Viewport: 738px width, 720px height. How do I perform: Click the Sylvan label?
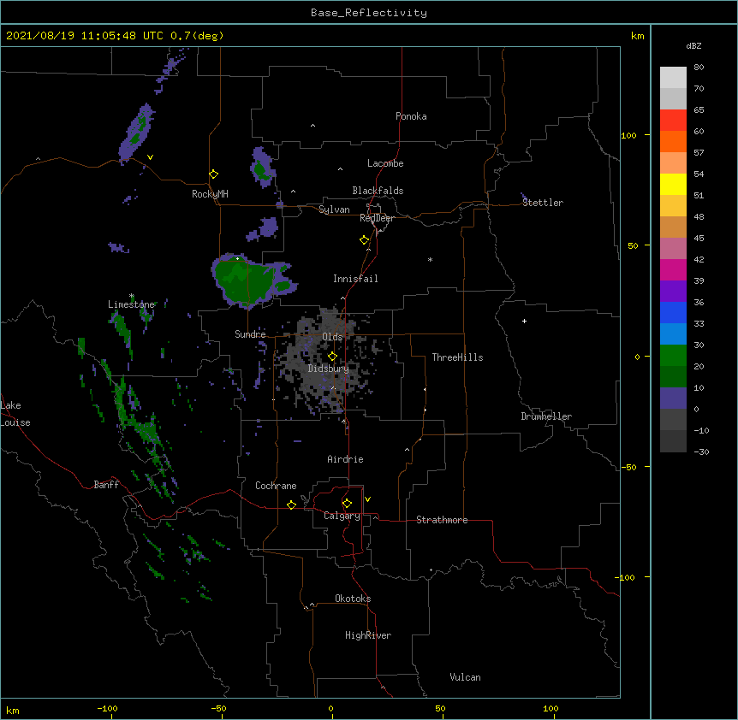tap(334, 210)
